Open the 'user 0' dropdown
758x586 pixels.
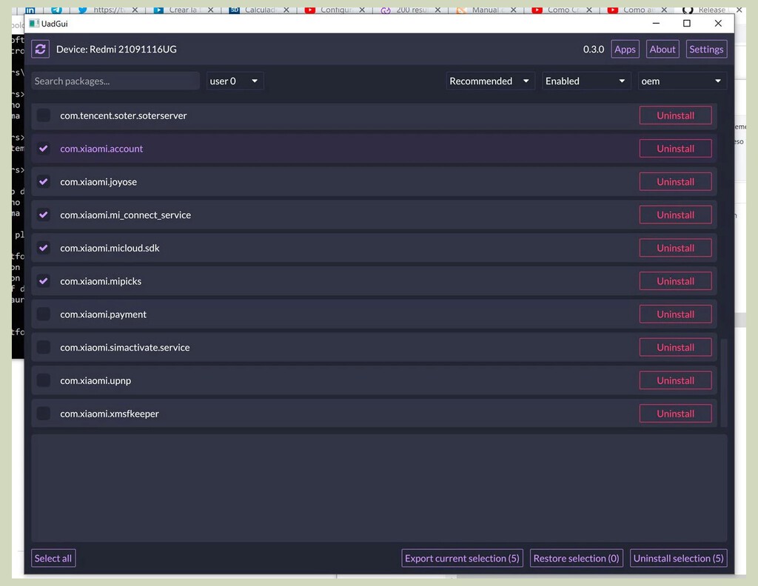coord(234,81)
